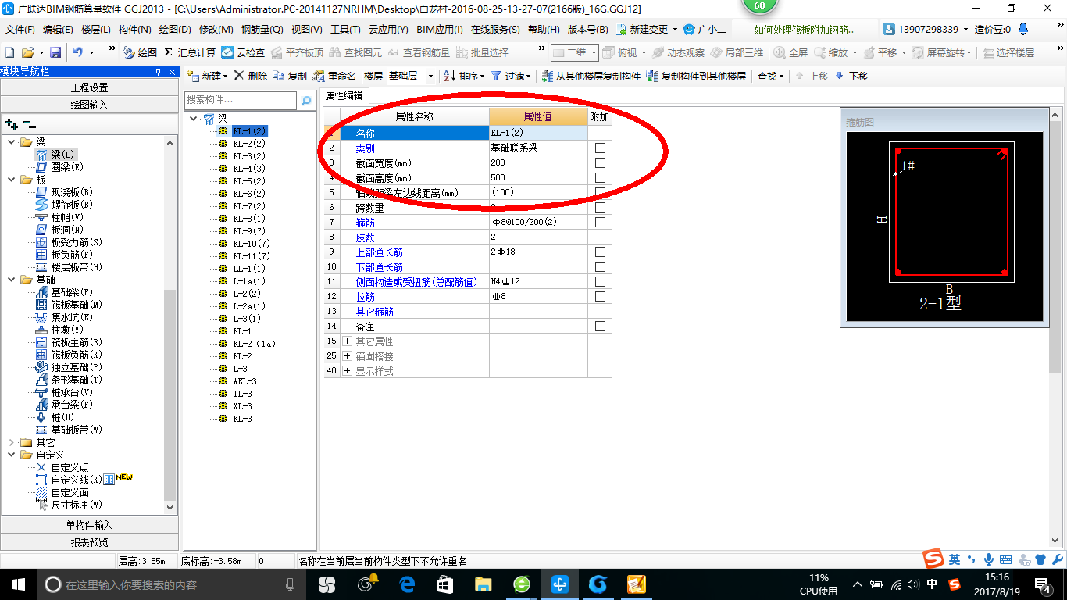Toggle 附加 checkbox for 类别 row
Viewport: 1067px width, 600px height.
pyautogui.click(x=600, y=148)
